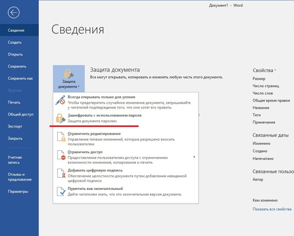Viewport: 294px width, 236px height.
Task: Click the page with ribbon digital signature icon
Action: tap(61, 174)
